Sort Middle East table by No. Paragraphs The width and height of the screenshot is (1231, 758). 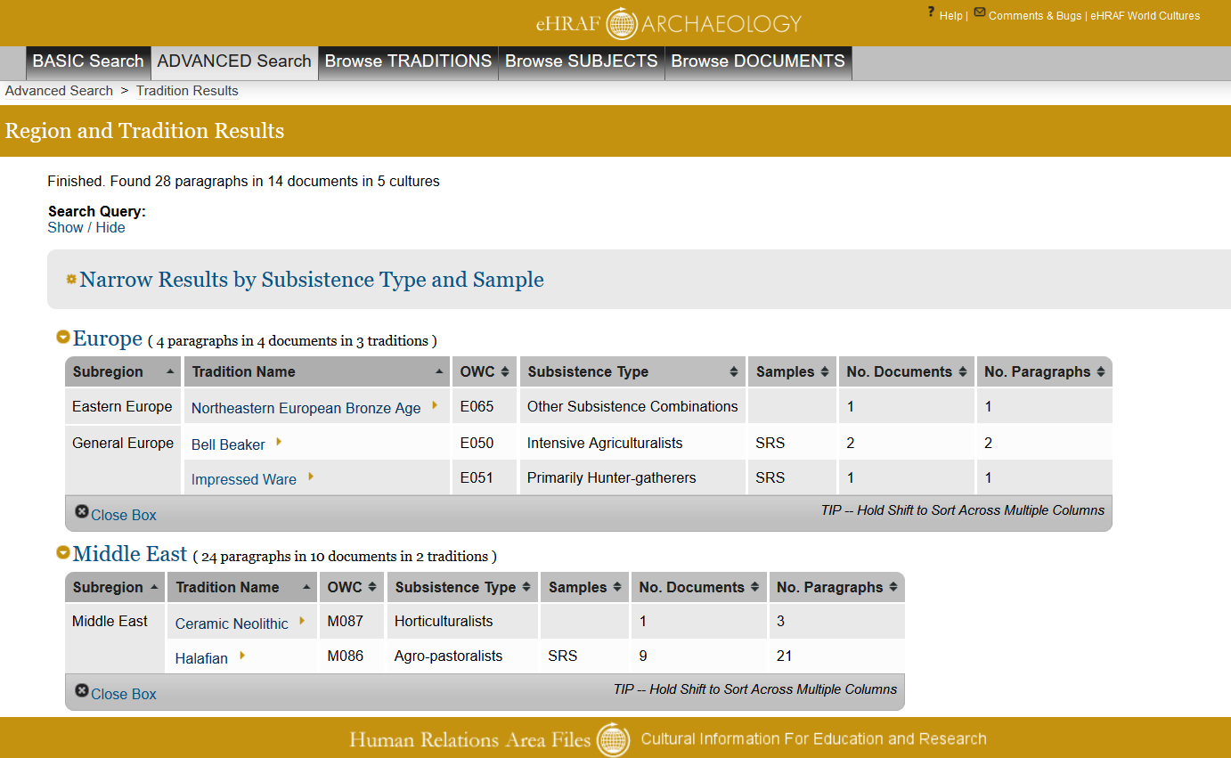click(x=836, y=587)
